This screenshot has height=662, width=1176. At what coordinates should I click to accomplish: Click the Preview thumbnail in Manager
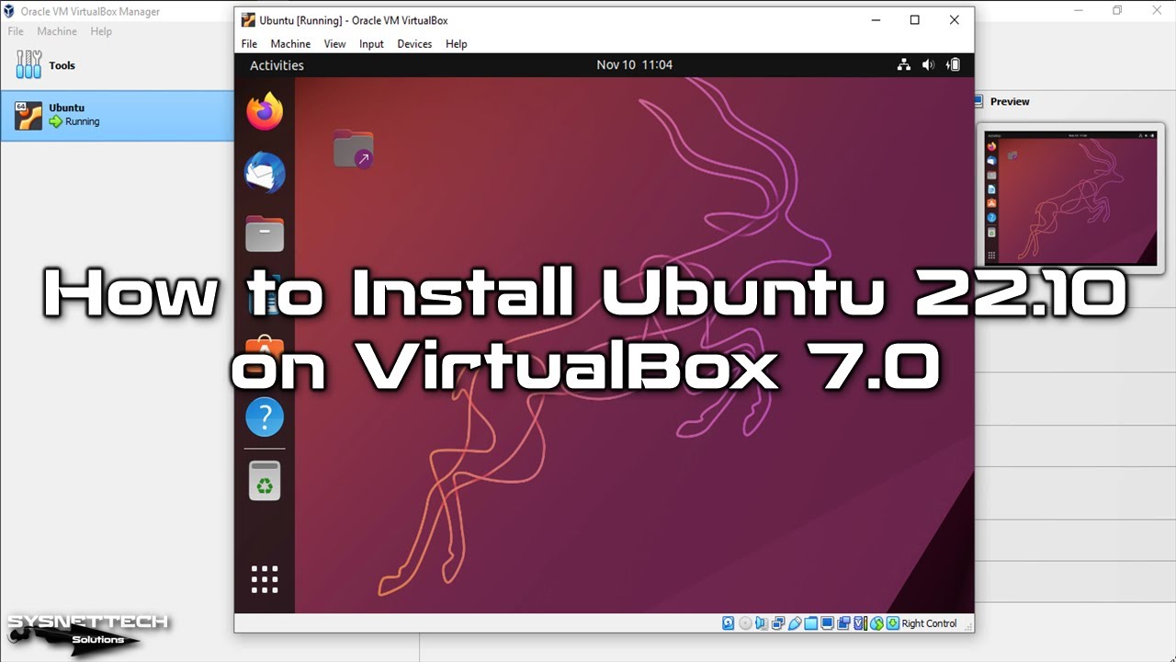[x=1070, y=198]
